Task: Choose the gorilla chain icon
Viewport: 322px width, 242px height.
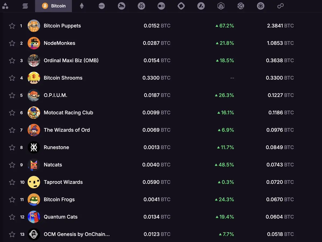Action: tap(122, 6)
